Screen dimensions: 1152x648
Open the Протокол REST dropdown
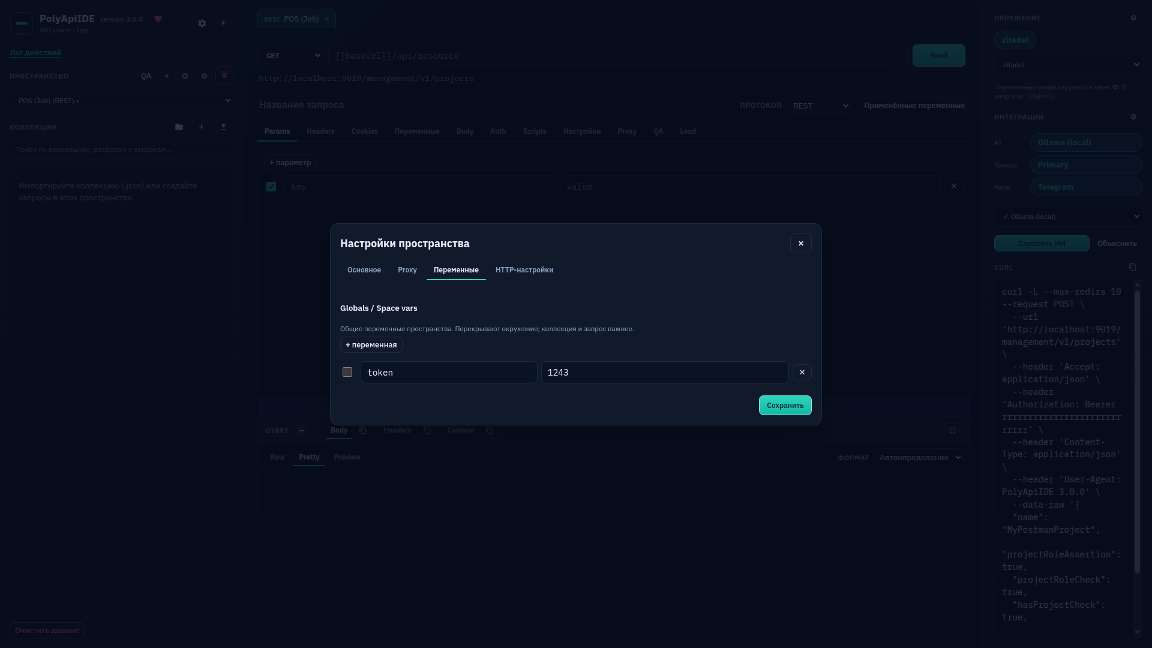coord(819,106)
